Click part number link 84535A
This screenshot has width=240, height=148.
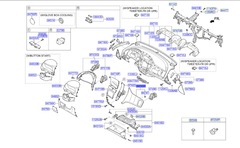146,127
